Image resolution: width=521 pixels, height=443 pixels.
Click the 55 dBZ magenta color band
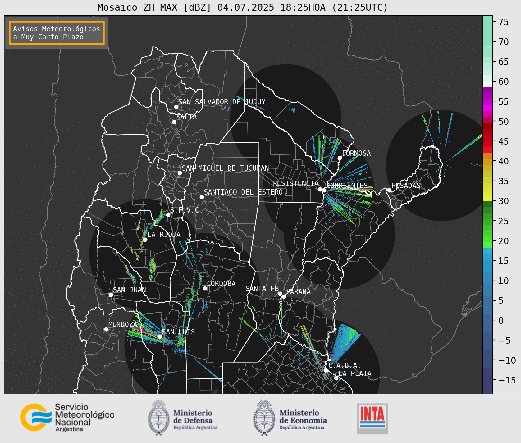point(487,102)
